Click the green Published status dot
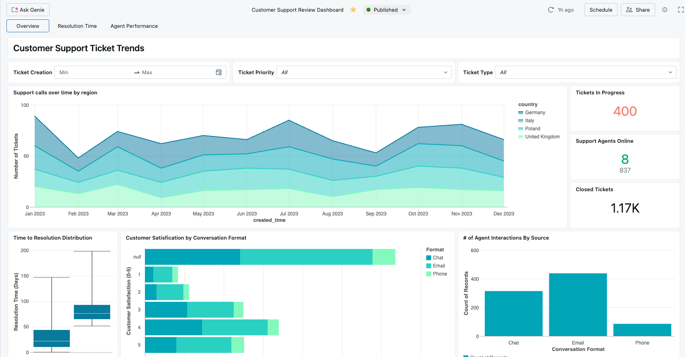Viewport: 685px width, 357px height. 369,10
